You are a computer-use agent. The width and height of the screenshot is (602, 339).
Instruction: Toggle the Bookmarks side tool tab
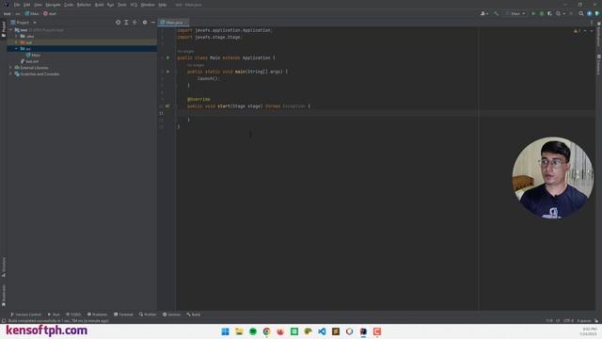click(4, 295)
